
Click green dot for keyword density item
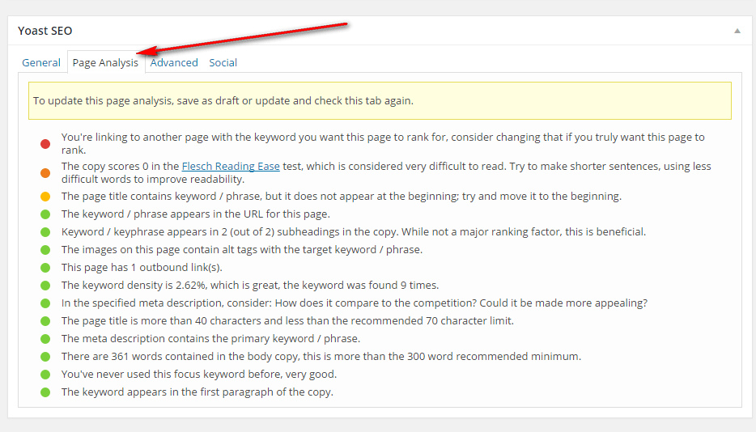(45, 286)
